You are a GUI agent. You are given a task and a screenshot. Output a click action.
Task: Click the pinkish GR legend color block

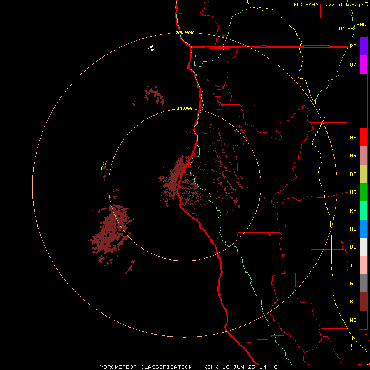(x=363, y=156)
